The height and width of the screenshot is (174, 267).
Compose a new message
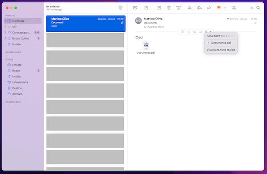pos(147,8)
